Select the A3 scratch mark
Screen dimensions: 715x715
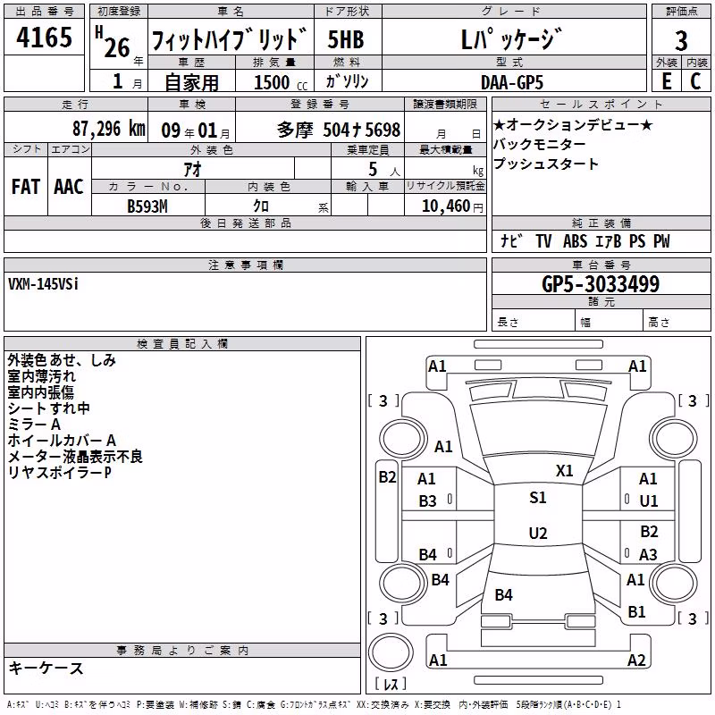tap(648, 554)
